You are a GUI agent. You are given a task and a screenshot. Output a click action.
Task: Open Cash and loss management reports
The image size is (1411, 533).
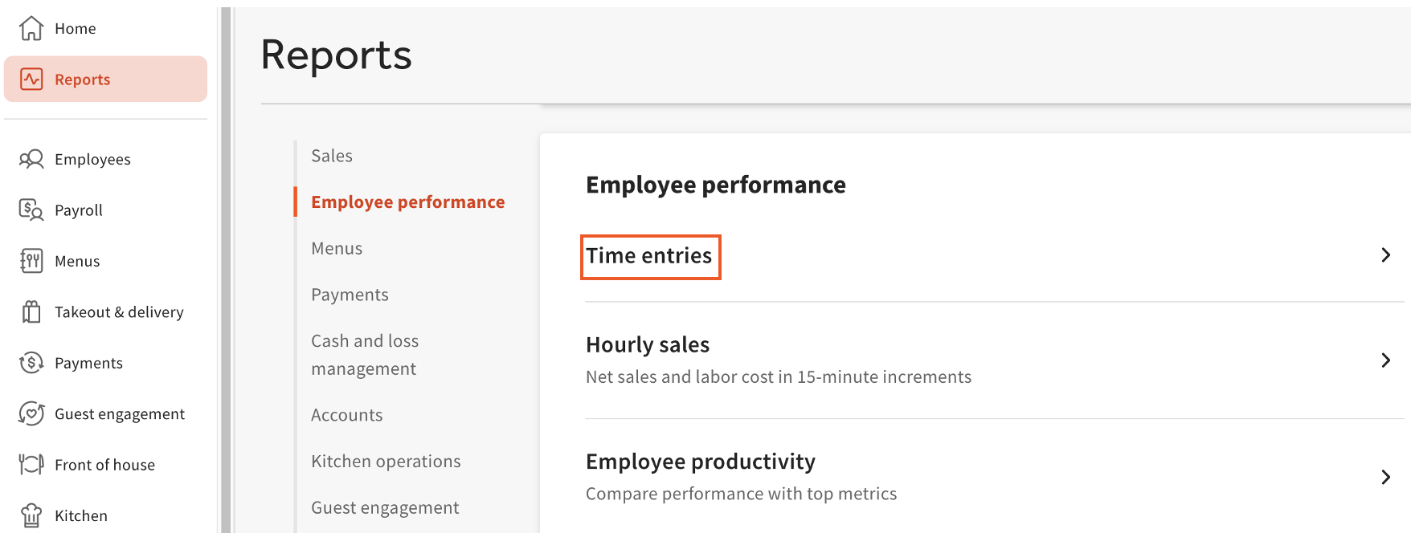pos(365,354)
